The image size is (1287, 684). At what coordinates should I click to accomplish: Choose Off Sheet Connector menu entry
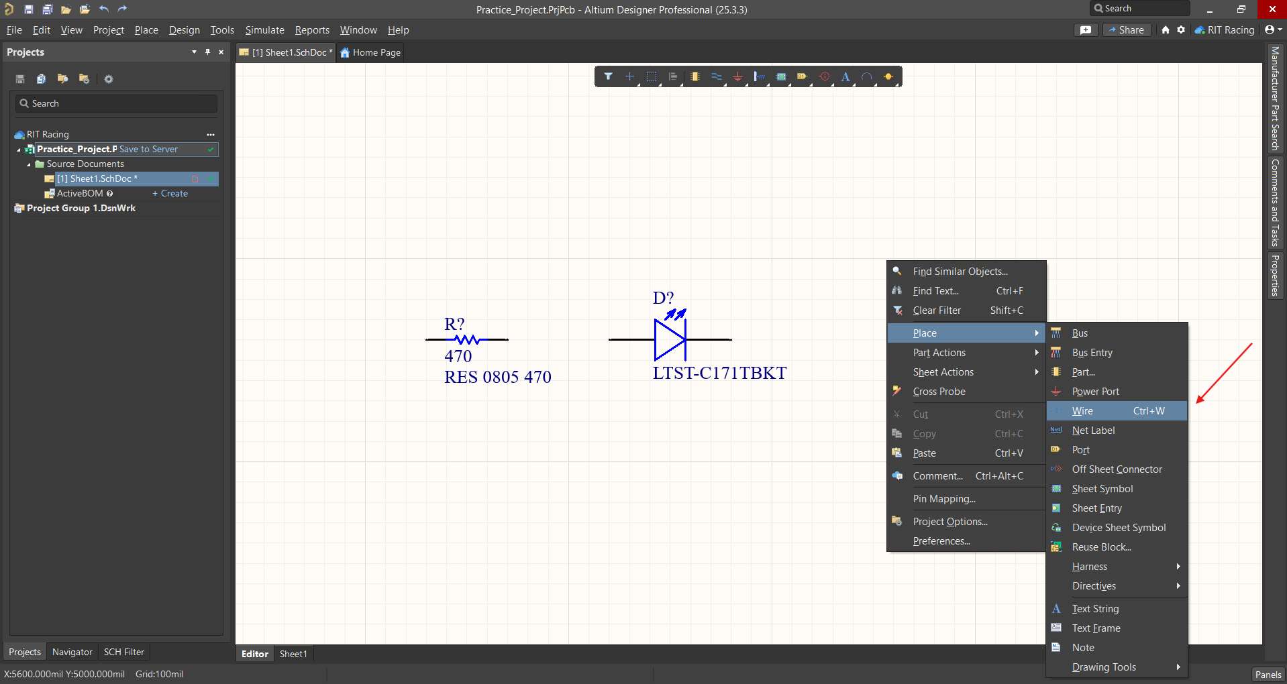(x=1117, y=469)
